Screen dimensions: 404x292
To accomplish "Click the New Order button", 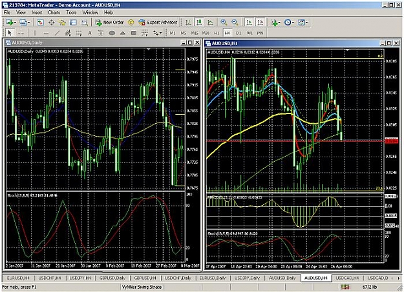I will point(110,23).
